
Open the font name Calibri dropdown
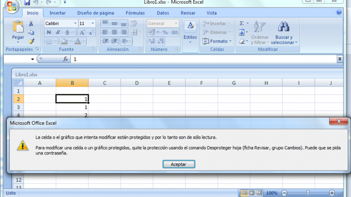point(75,23)
